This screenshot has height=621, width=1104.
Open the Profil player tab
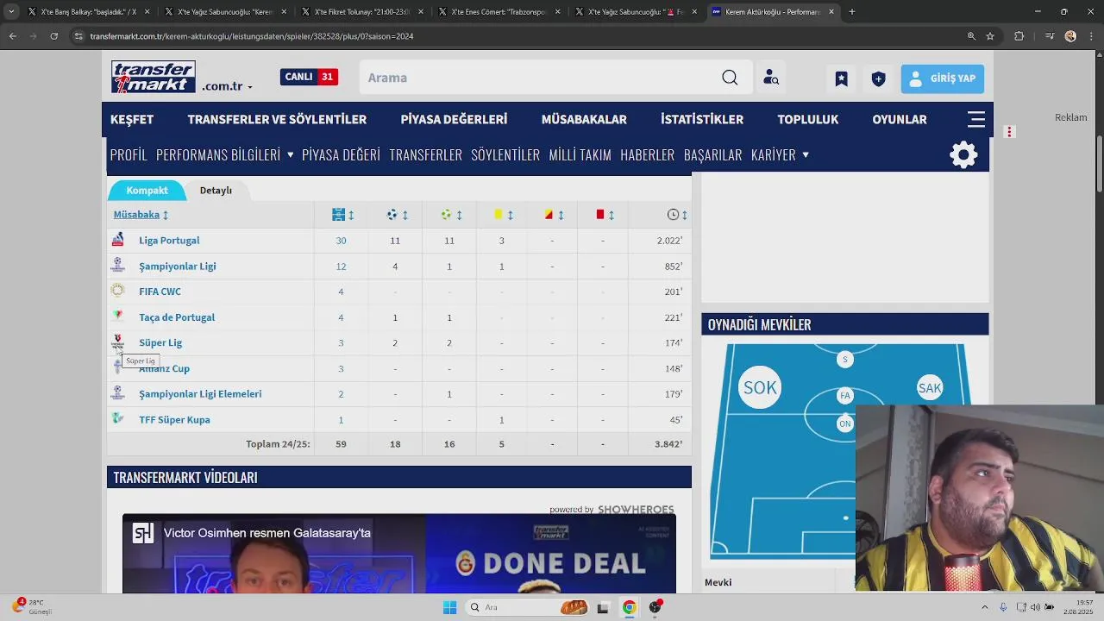pos(129,154)
